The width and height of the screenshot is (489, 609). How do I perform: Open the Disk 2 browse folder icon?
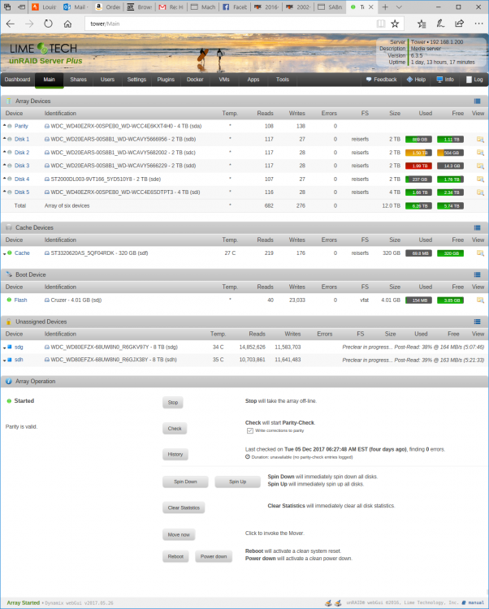tap(480, 153)
